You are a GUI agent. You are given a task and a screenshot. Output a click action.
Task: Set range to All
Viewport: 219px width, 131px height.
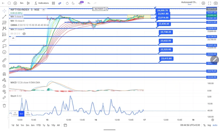[58, 125]
